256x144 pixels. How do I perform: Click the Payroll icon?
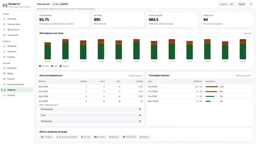click(x=4, y=79)
